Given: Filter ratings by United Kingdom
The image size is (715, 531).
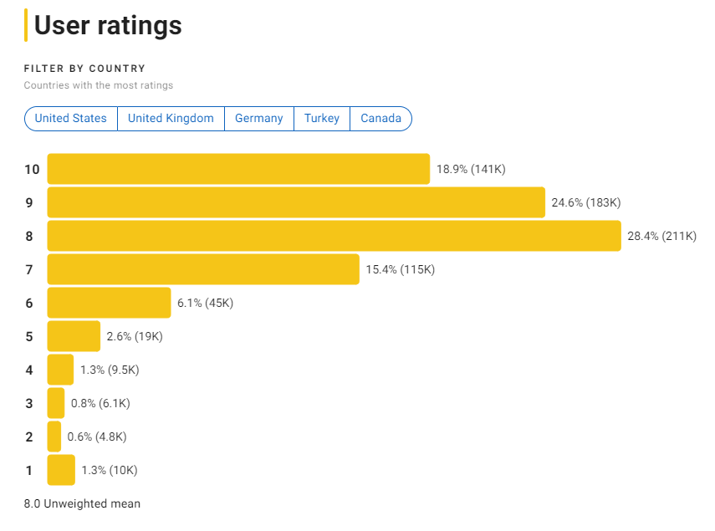Looking at the screenshot, I should point(171,118).
